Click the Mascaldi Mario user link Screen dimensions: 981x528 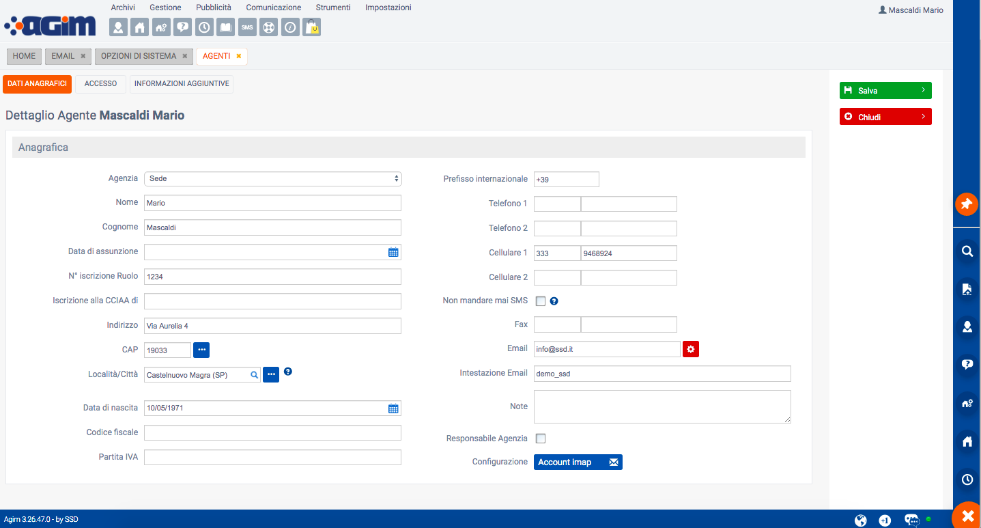[911, 10]
